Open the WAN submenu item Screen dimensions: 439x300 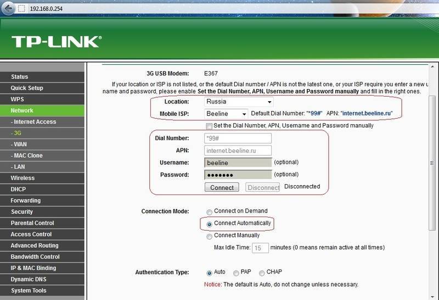click(42, 144)
